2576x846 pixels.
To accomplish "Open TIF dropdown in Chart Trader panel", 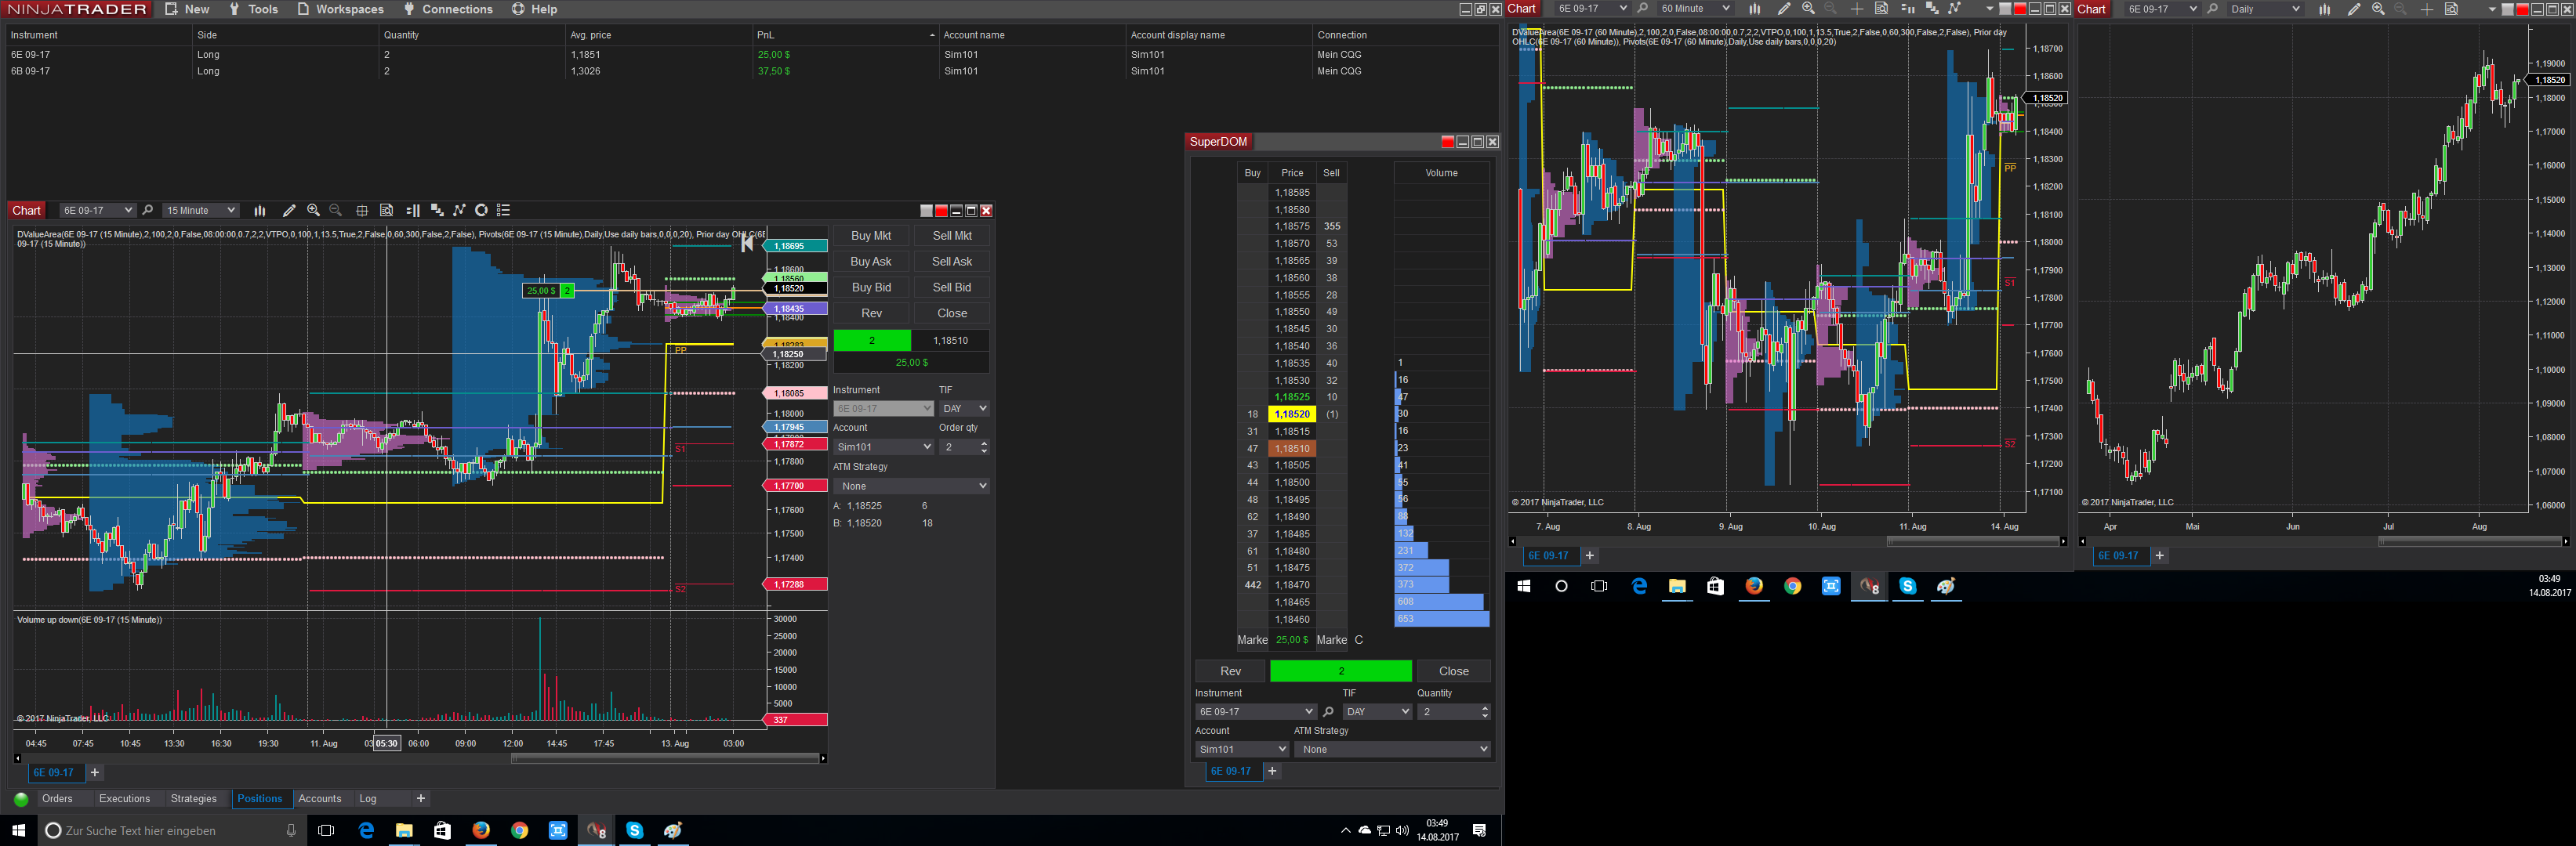I will [964, 409].
